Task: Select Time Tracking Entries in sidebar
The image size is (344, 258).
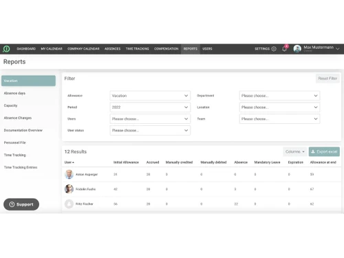Action: pyautogui.click(x=21, y=167)
